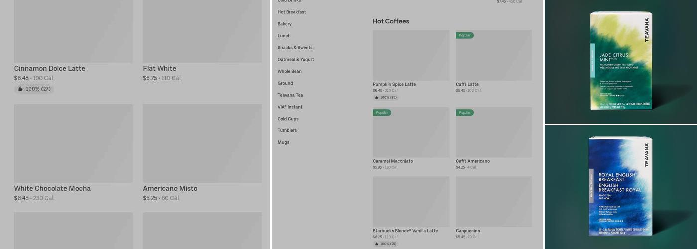Click the Cappuccino image placeholder

tap(493, 202)
